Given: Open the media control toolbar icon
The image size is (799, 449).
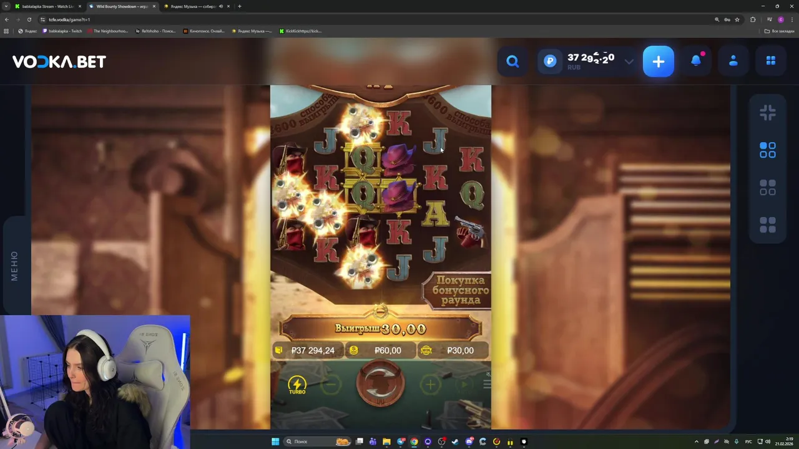Looking at the screenshot, I should 770,19.
